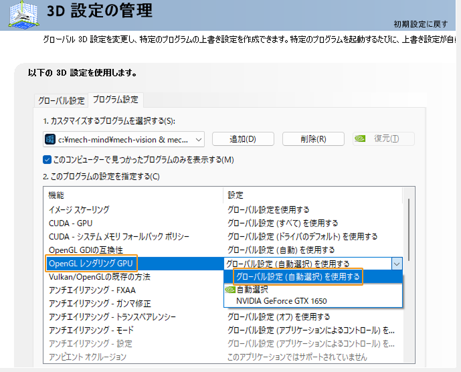Click 'このアプリケーションではサポートされていません' value
The height and width of the screenshot is (372, 461).
pyautogui.click(x=297, y=357)
